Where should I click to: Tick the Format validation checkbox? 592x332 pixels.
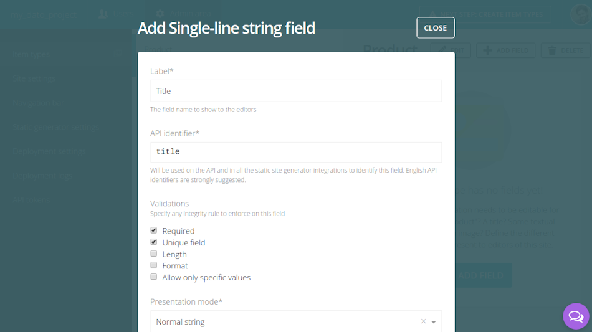[154, 265]
